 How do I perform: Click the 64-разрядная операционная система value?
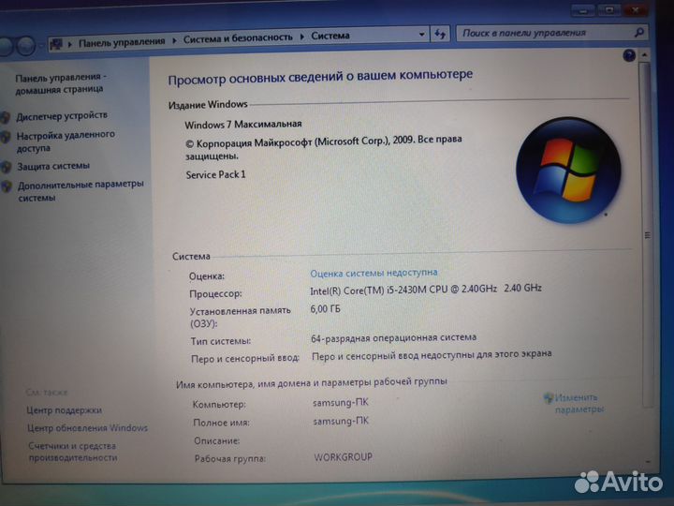click(393, 337)
